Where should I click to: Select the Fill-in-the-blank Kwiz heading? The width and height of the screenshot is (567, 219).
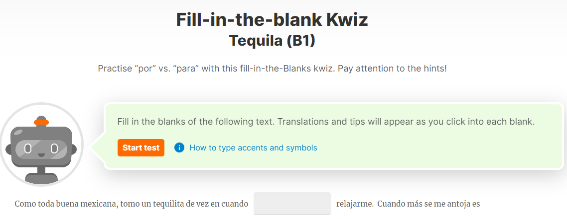click(272, 20)
